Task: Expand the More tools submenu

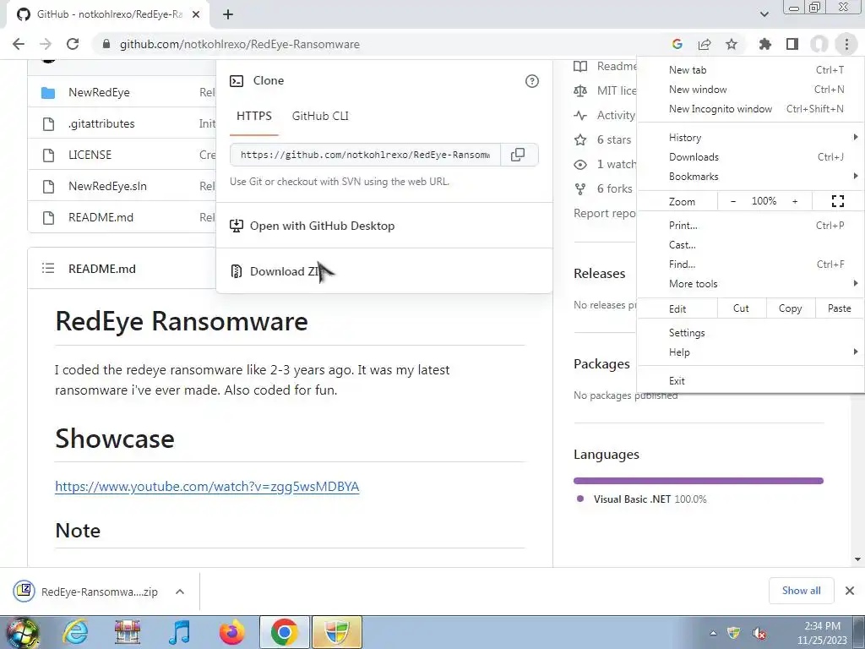Action: pyautogui.click(x=750, y=284)
